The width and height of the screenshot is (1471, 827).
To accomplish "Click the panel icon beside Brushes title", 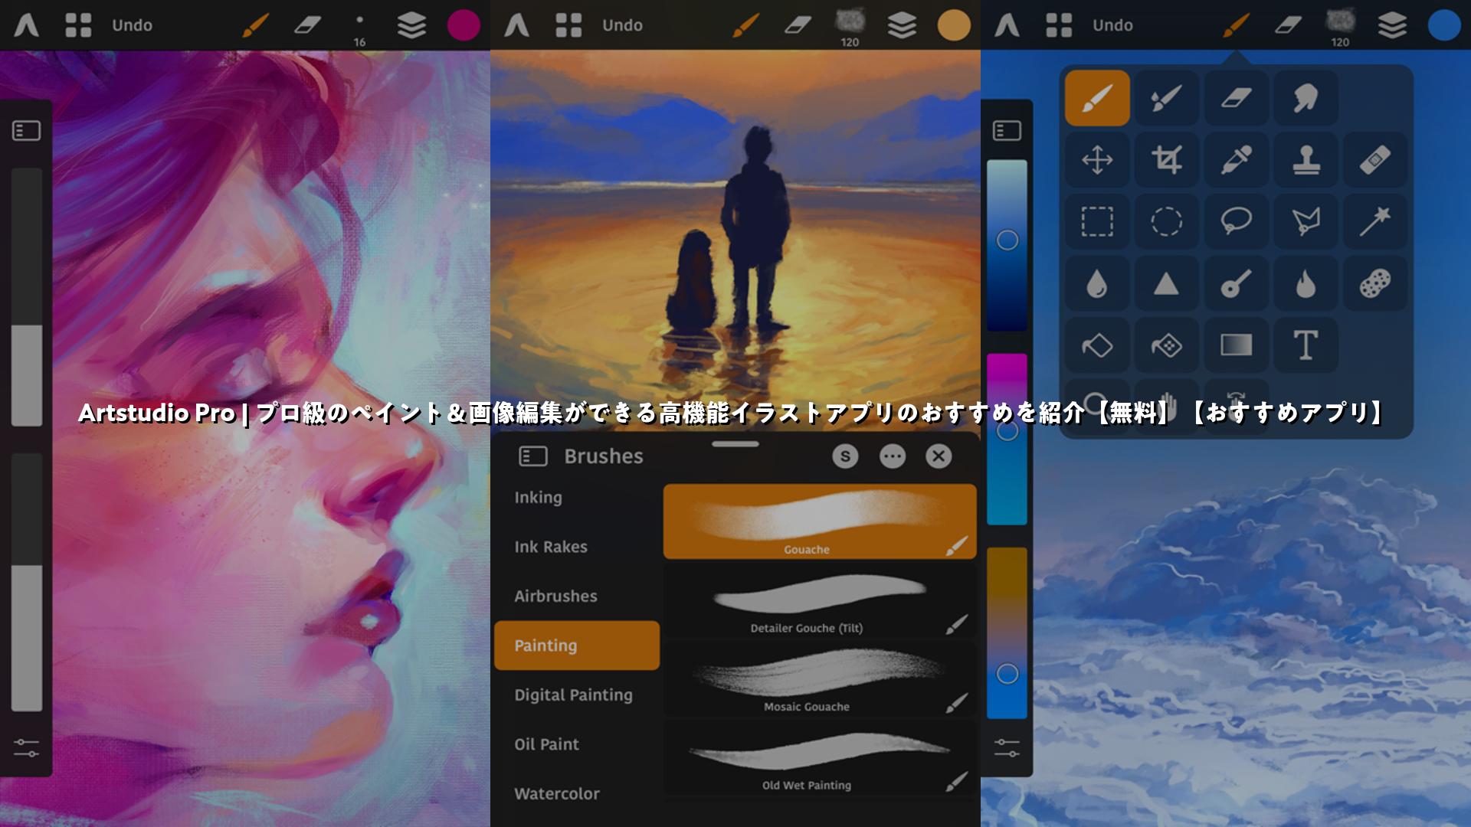I will (532, 456).
